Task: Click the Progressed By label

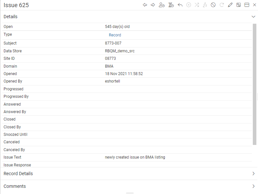Action: point(16,97)
